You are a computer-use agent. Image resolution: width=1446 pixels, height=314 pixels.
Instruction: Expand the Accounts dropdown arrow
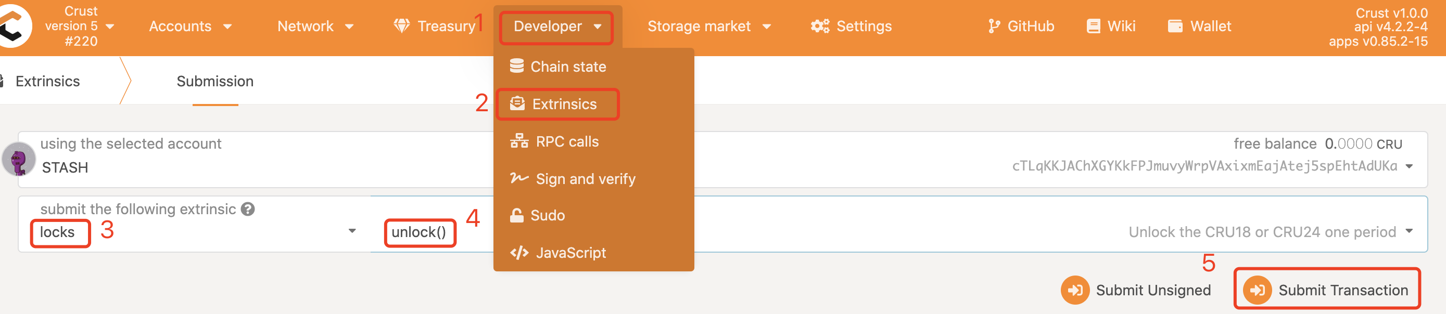[227, 27]
